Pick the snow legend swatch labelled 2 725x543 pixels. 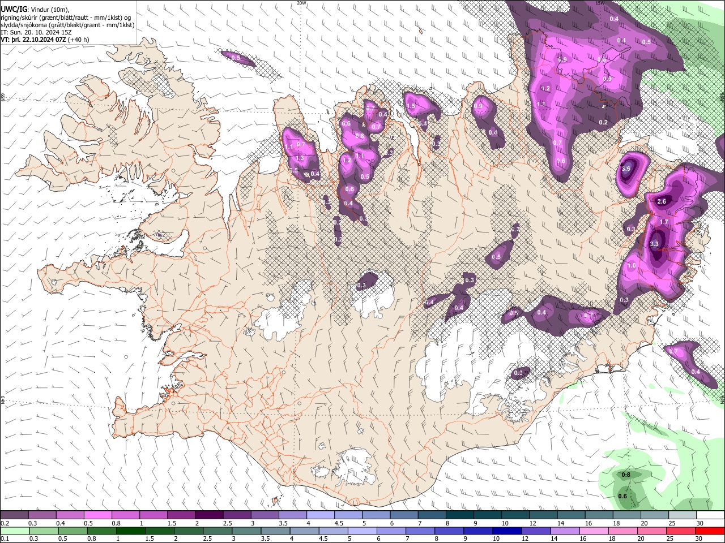(x=209, y=515)
